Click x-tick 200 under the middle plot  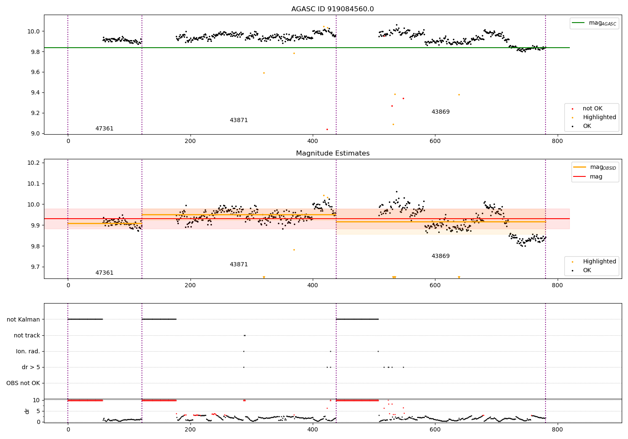click(x=190, y=286)
